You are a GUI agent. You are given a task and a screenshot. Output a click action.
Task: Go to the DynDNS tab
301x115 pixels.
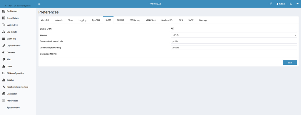[96, 20]
